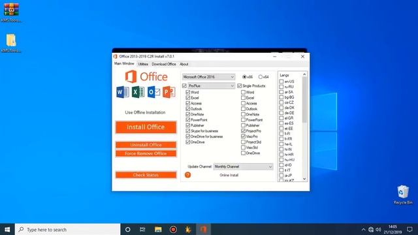Open Task View on the taskbar
Screen dimensions: 418x235
(x=142, y=229)
